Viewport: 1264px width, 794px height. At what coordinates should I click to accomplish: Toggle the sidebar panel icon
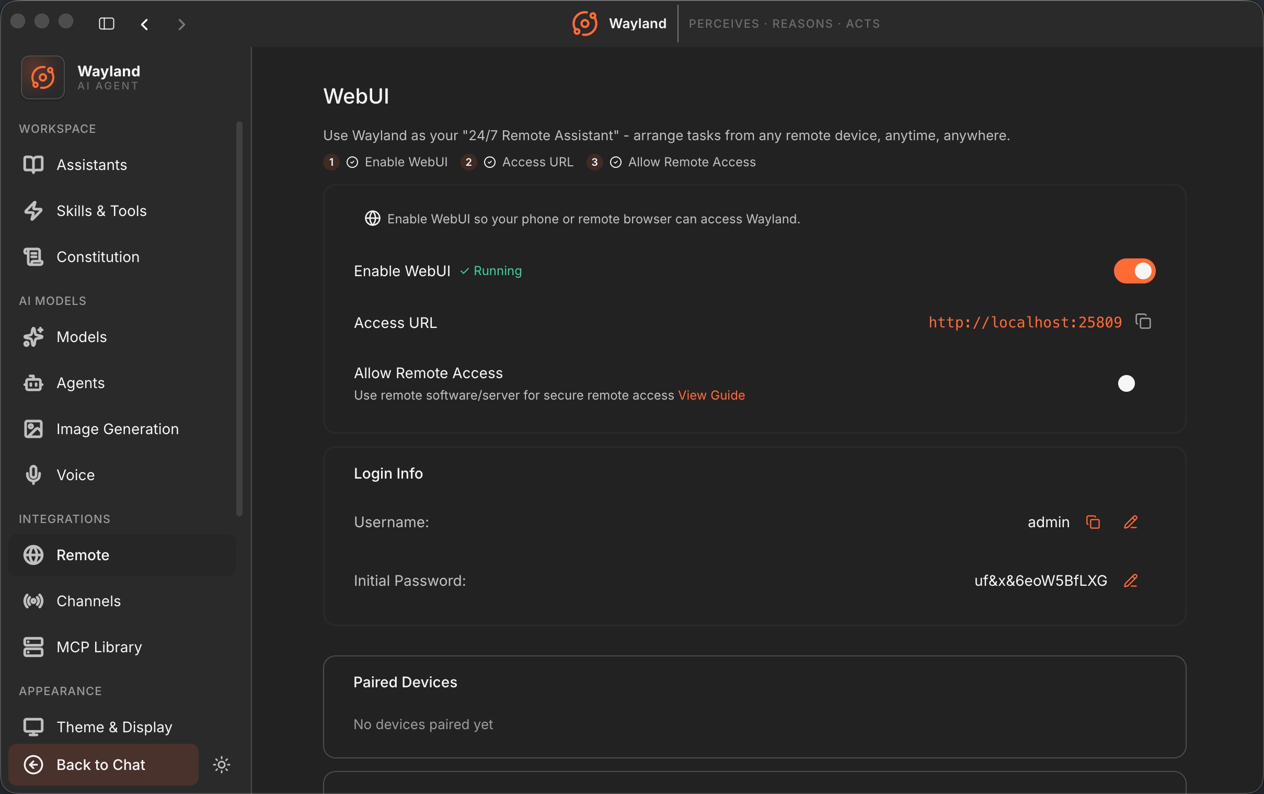click(107, 24)
